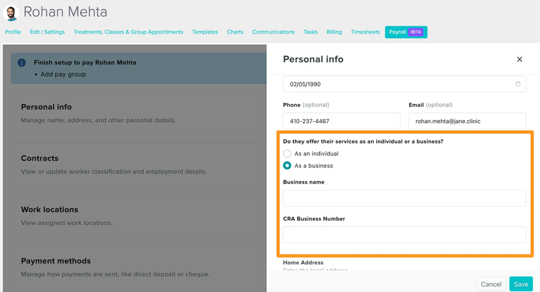Image resolution: width=540 pixels, height=292 pixels.
Task: Go to Edit / Settings tab
Action: tap(47, 32)
